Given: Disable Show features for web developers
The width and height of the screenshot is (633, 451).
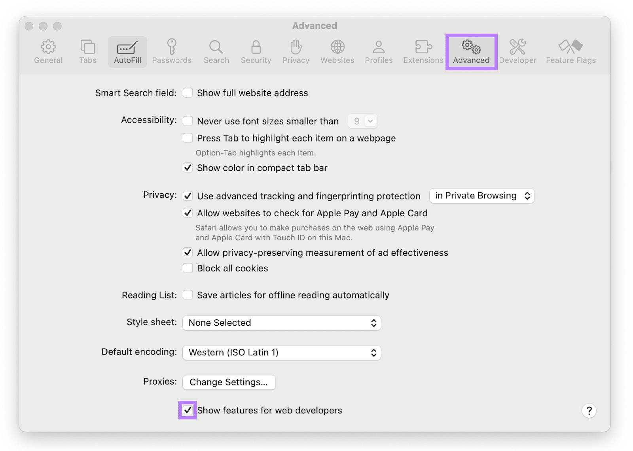Looking at the screenshot, I should 188,410.
